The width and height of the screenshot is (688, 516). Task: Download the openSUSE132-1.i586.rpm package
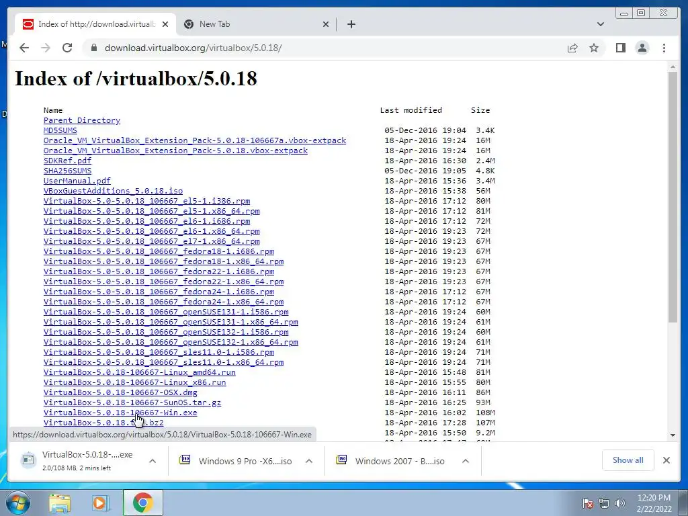(x=166, y=332)
